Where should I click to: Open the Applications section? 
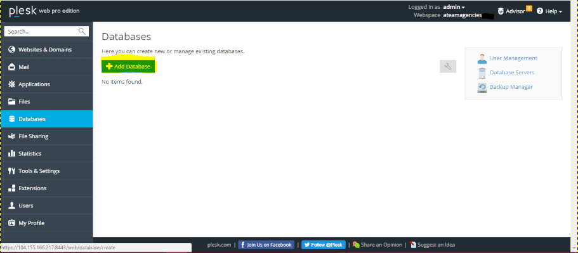(46, 84)
